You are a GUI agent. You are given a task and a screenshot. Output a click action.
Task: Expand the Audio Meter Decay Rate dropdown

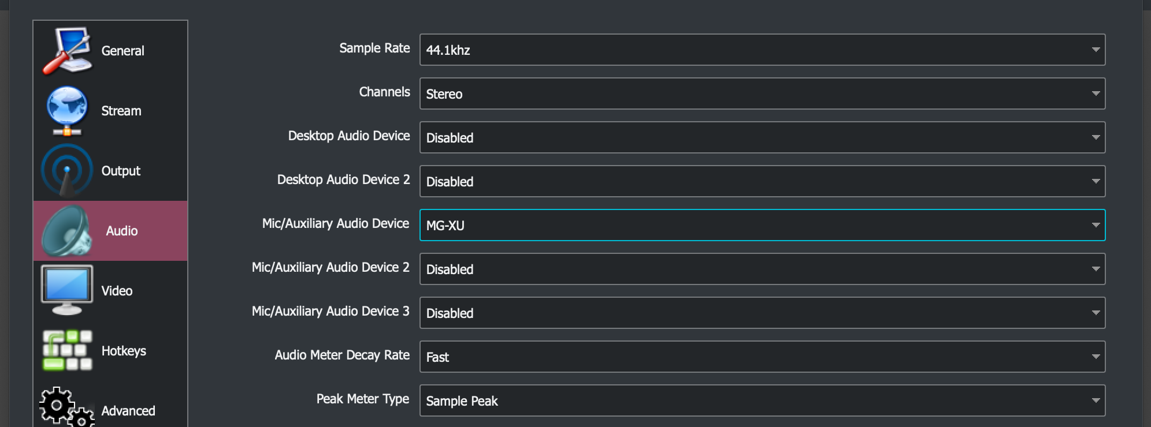[762, 357]
